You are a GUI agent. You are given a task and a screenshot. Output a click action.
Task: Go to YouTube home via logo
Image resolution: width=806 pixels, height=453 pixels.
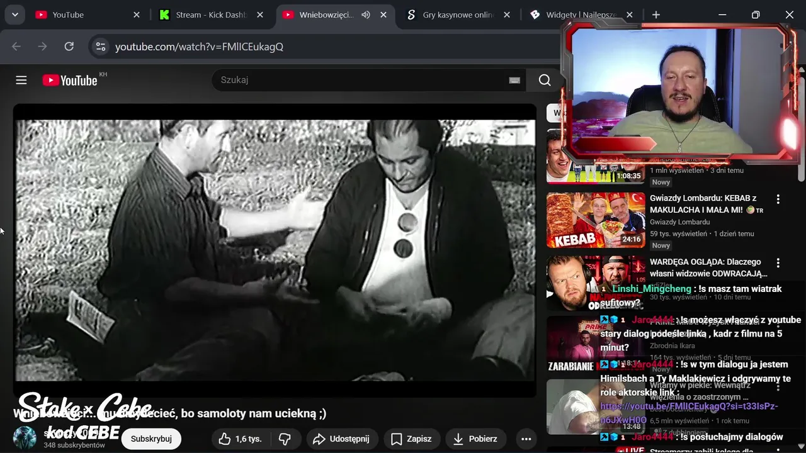(x=70, y=80)
